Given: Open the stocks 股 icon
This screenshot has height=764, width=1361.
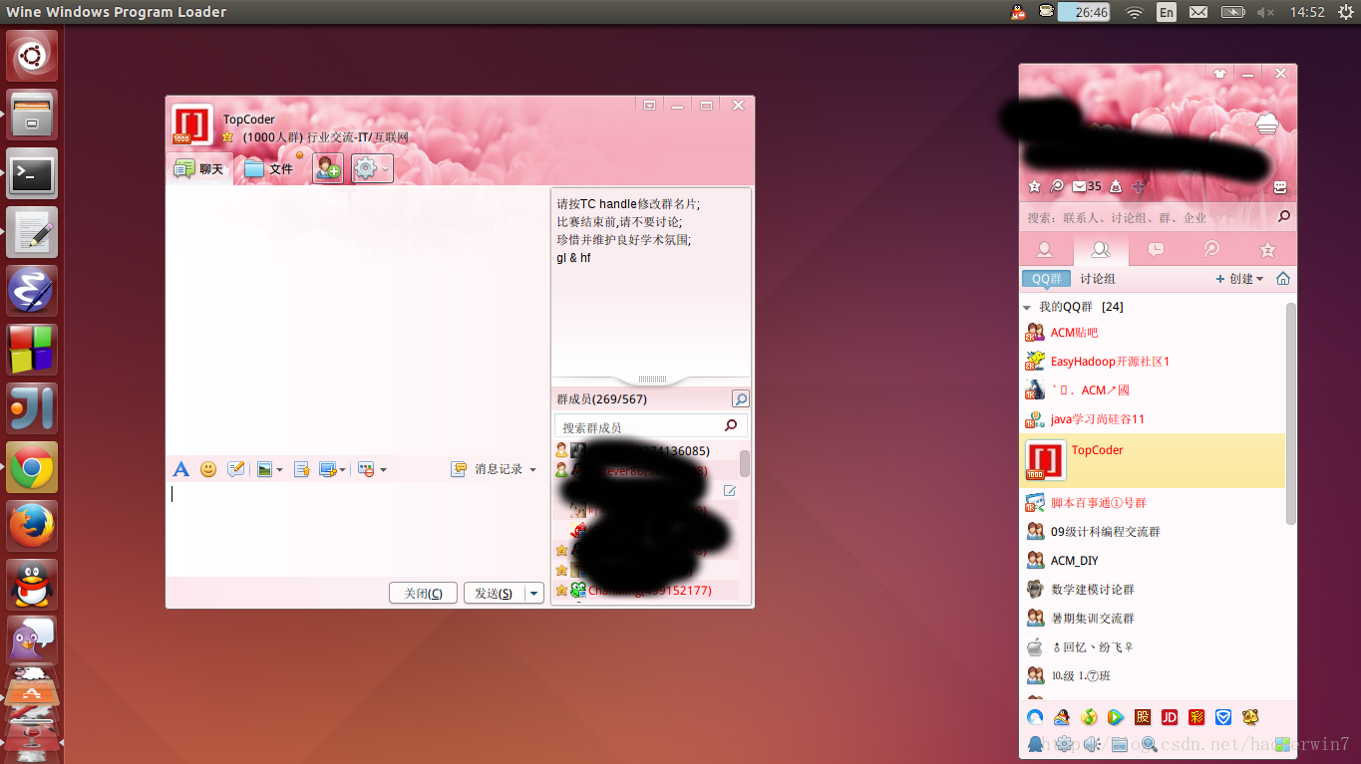Looking at the screenshot, I should point(1143,717).
